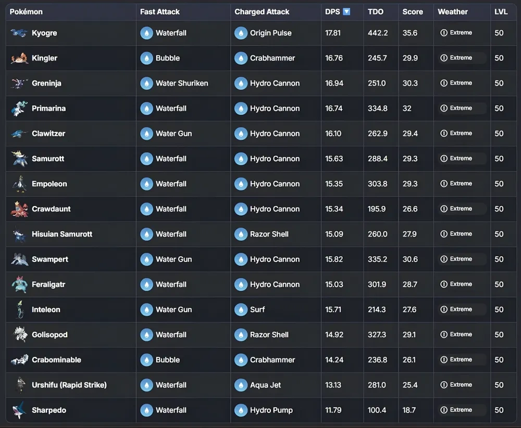Click Score value 30.6
This screenshot has height=428, width=521.
pos(410,259)
